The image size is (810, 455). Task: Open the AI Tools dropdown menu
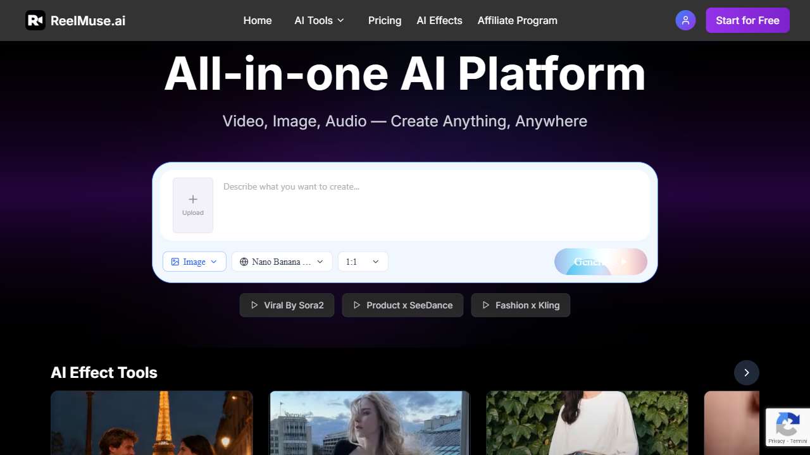320,20
